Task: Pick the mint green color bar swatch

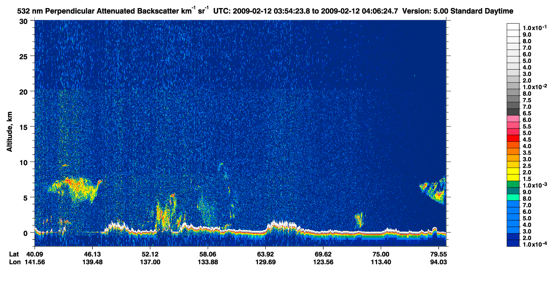Action: 513,197
